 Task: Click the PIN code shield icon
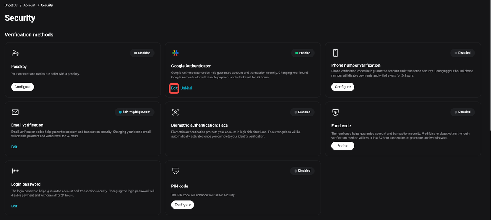point(175,171)
